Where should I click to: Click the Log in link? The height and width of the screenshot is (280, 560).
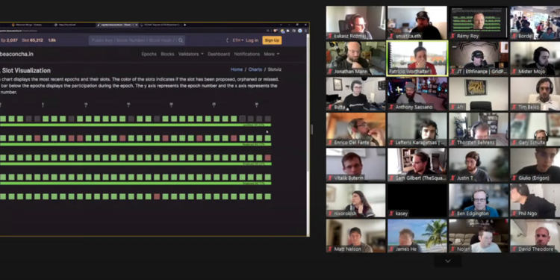[x=252, y=40]
